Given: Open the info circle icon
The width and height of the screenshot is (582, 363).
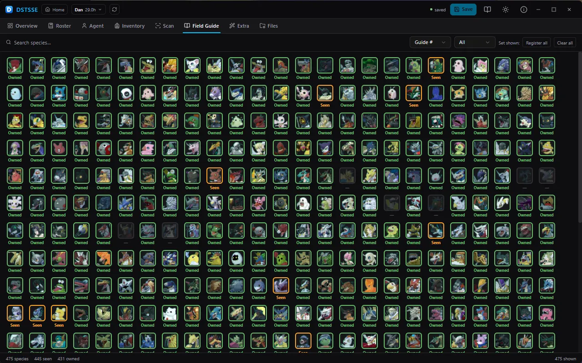Looking at the screenshot, I should click(524, 10).
